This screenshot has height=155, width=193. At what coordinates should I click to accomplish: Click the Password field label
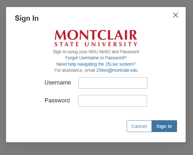[x=57, y=100]
